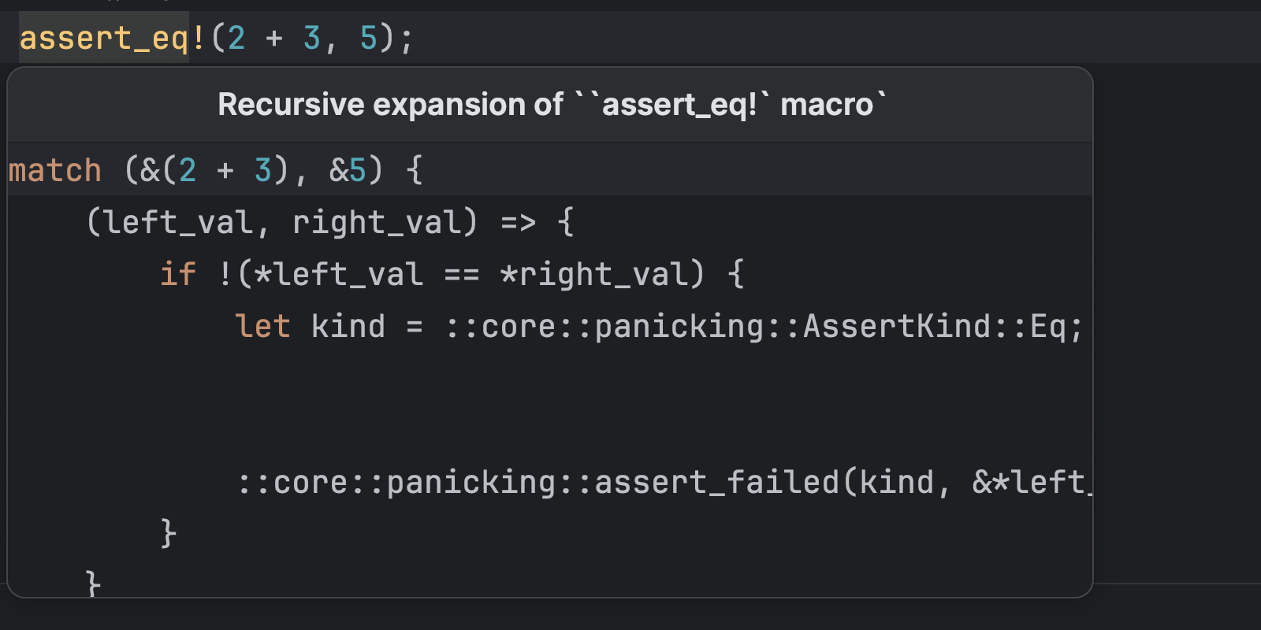Click the match keyword in the expansion
Image resolution: width=1261 pixels, height=630 pixels.
click(55, 170)
